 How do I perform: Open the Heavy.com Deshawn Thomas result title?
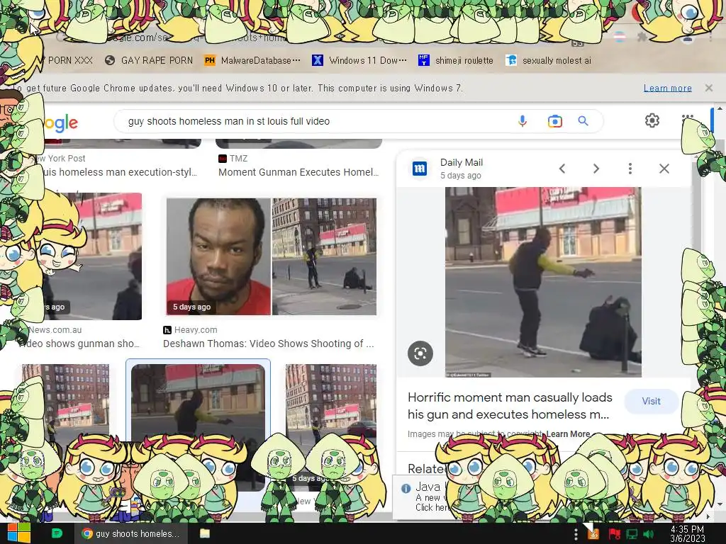[x=269, y=344]
